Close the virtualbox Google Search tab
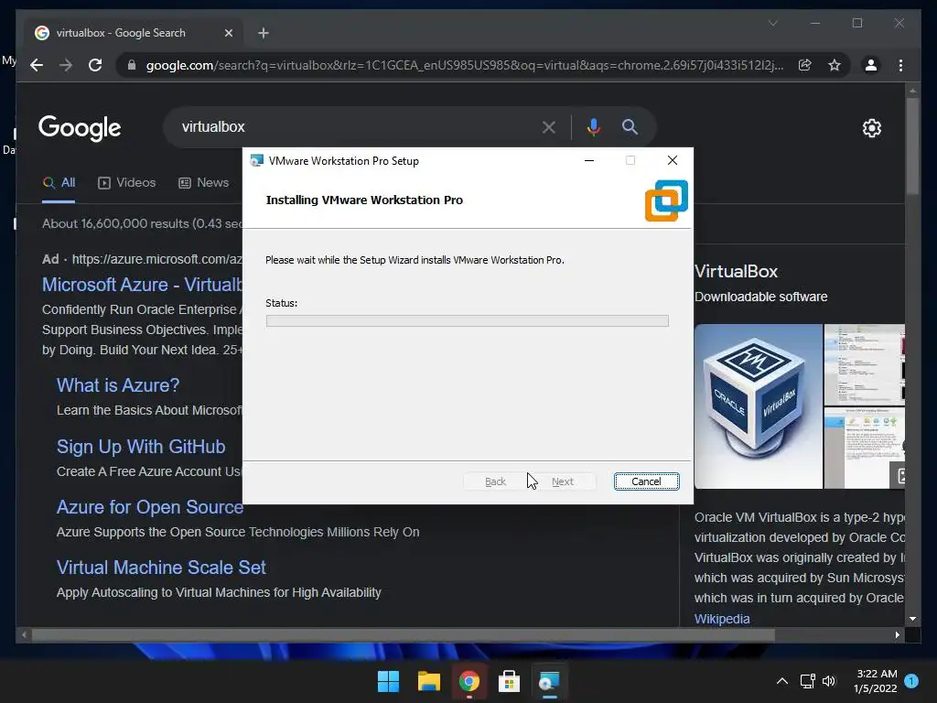 pyautogui.click(x=228, y=33)
